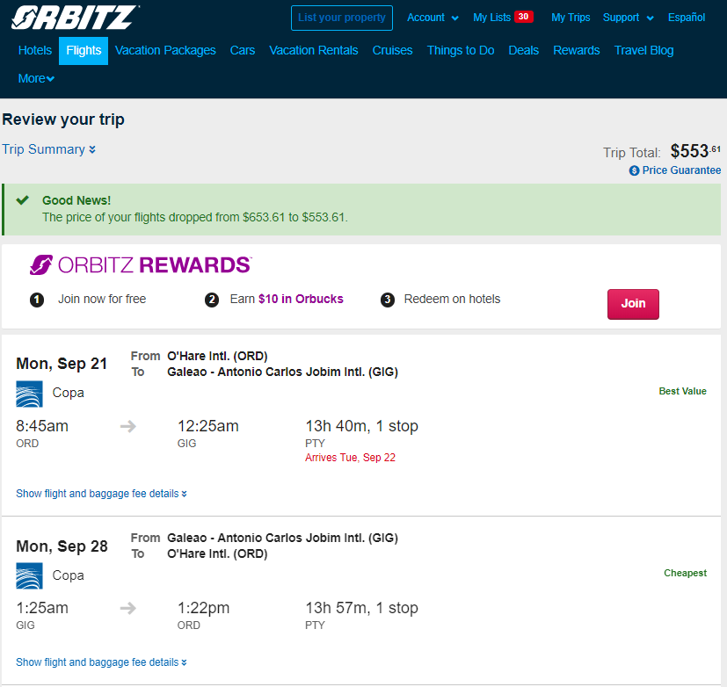Open the Support dropdown menu
Viewport: 727px width, 687px height.
click(628, 18)
